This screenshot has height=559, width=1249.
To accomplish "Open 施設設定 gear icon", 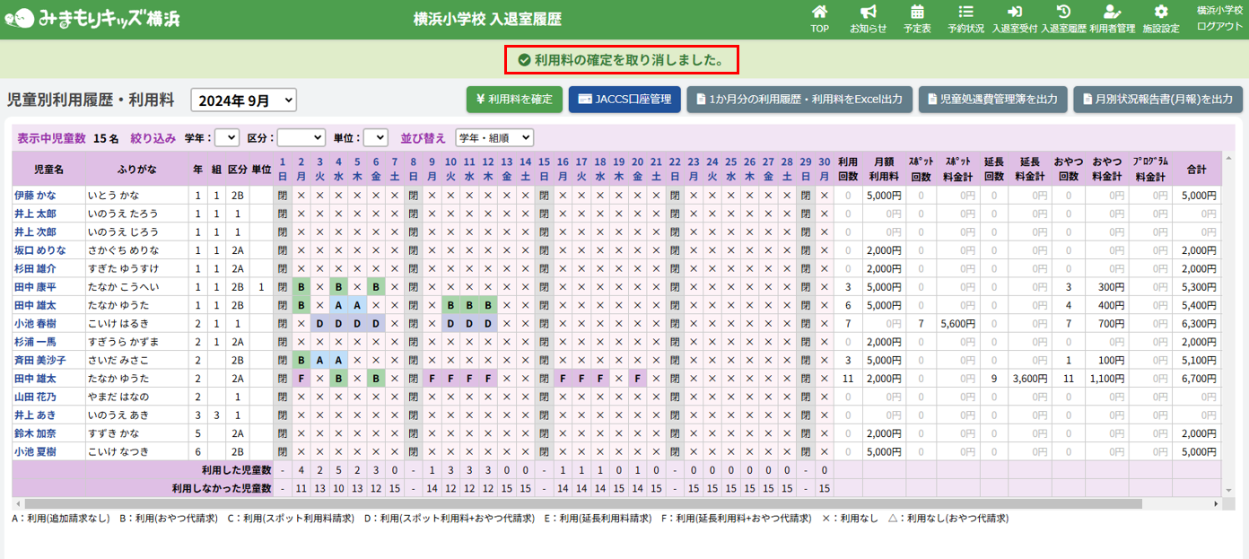I will coord(1161,13).
